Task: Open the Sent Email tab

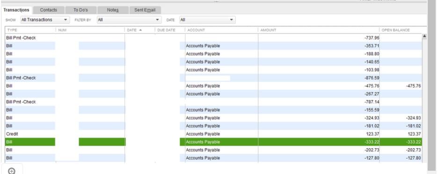Action: pos(145,10)
